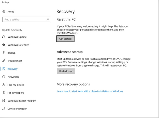The height and width of the screenshot is (118, 159).
Task: Click the Device encryption lock icon
Action: tap(4, 109)
